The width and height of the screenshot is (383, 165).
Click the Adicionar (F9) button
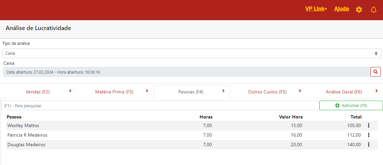point(351,106)
